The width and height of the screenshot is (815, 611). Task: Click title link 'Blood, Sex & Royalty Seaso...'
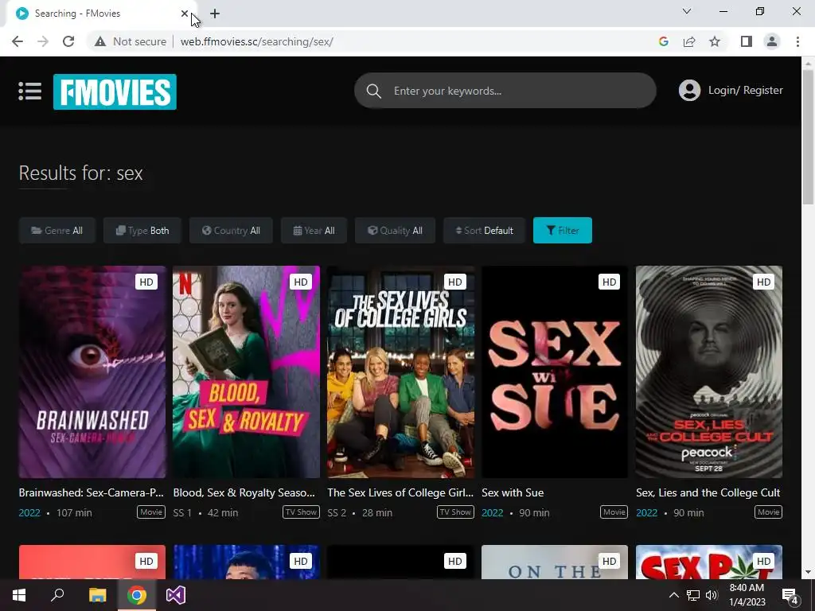244,492
